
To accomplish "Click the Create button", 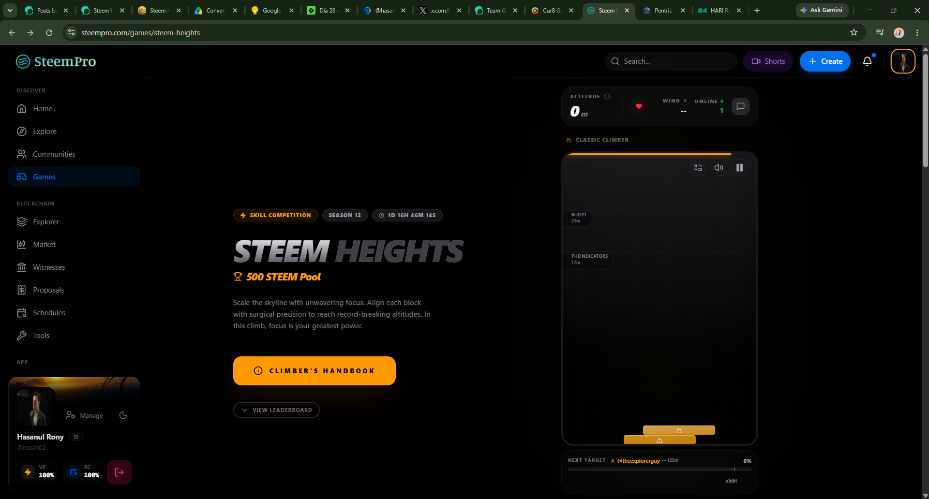I will [825, 61].
